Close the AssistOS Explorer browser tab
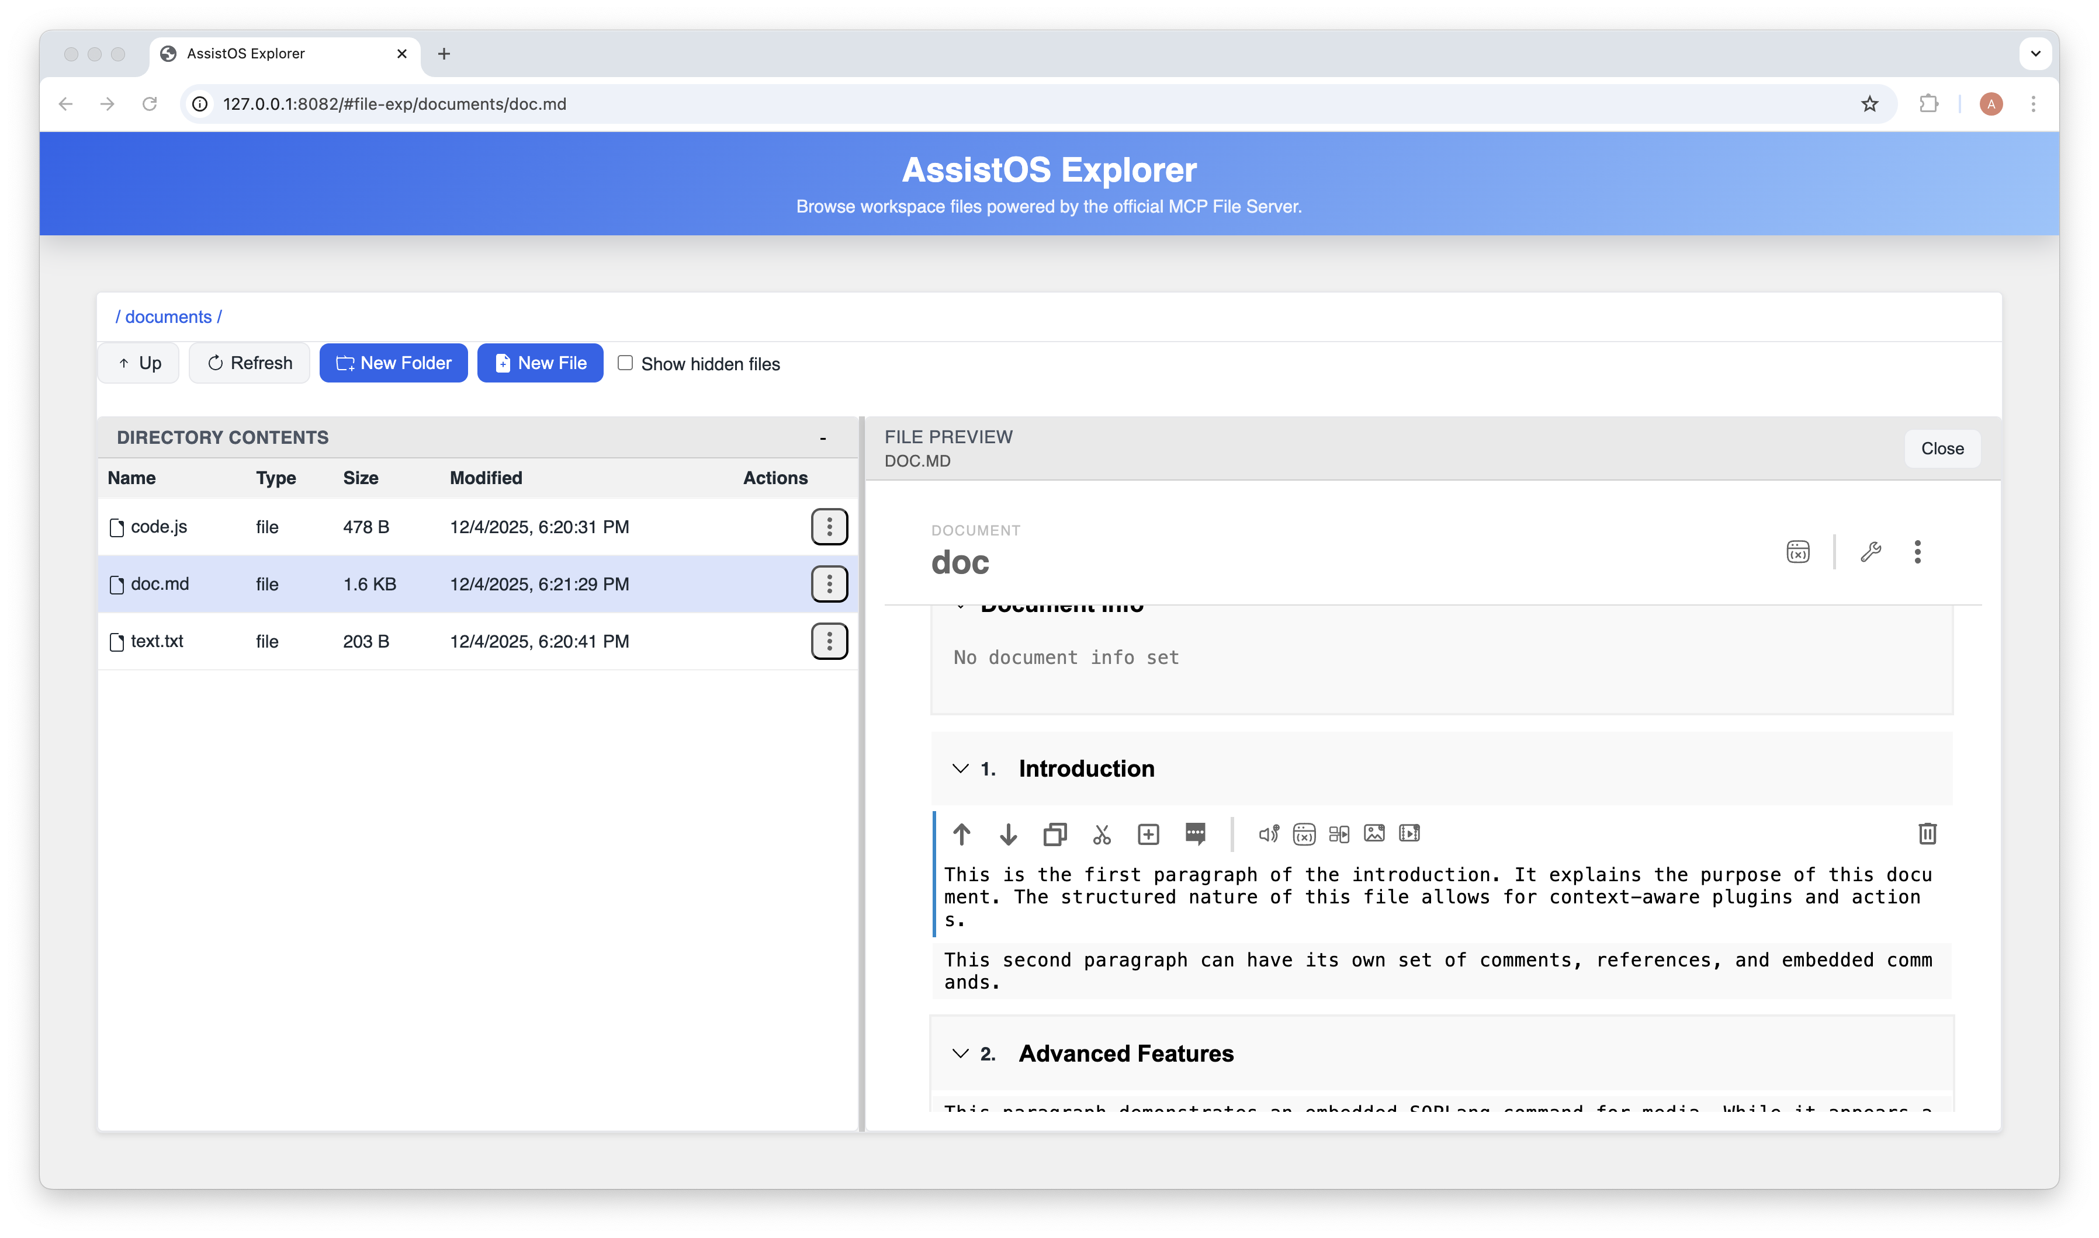Screen dimensions: 2099x1238 point(401,53)
